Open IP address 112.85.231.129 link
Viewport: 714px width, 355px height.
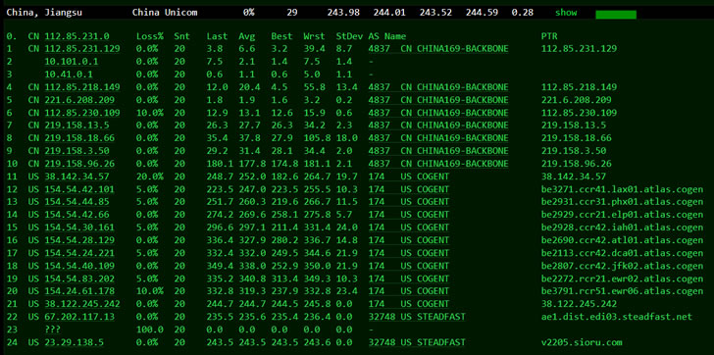(82, 49)
